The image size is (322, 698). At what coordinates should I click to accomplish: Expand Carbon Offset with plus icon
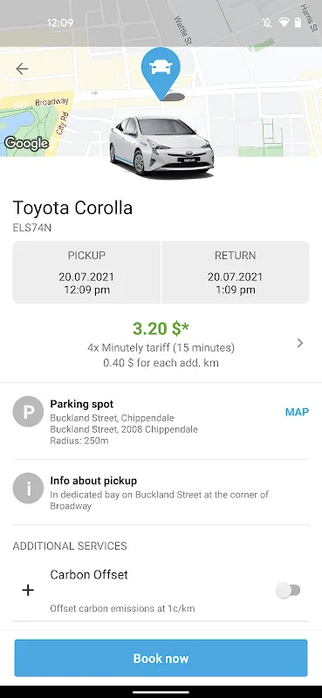(28, 591)
